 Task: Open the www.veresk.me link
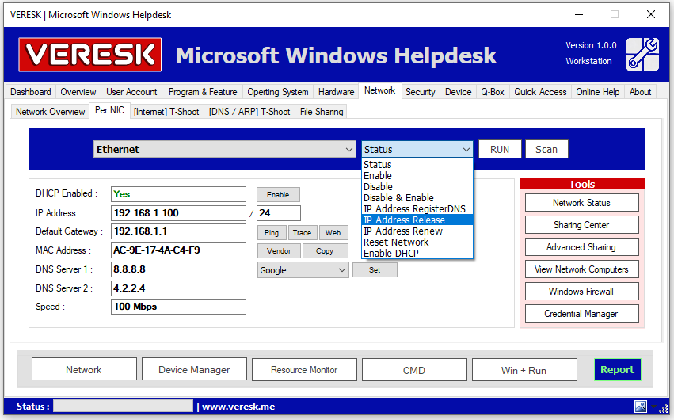pyautogui.click(x=238, y=407)
